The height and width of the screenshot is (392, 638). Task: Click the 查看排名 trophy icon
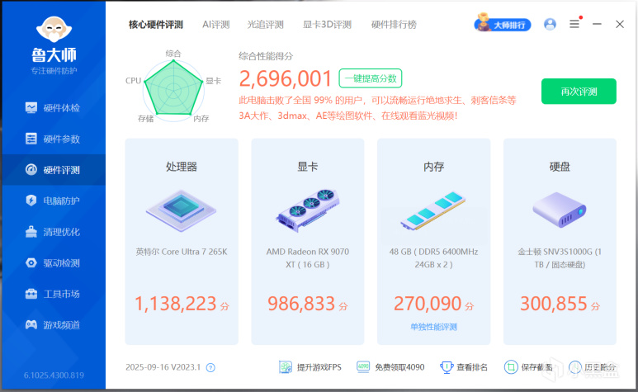coord(447,367)
